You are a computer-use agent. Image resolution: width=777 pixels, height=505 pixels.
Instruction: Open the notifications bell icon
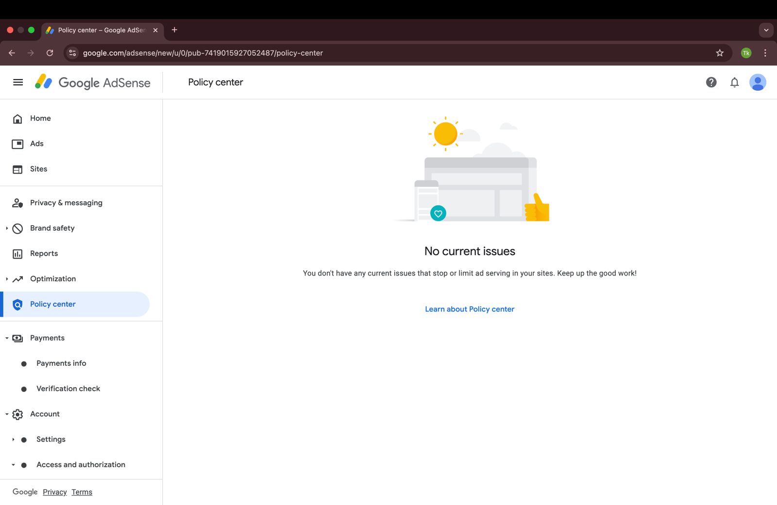point(734,82)
